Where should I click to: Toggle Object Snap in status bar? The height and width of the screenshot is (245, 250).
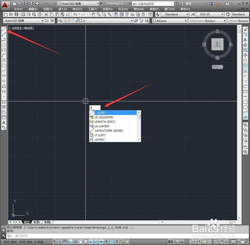coord(80,241)
